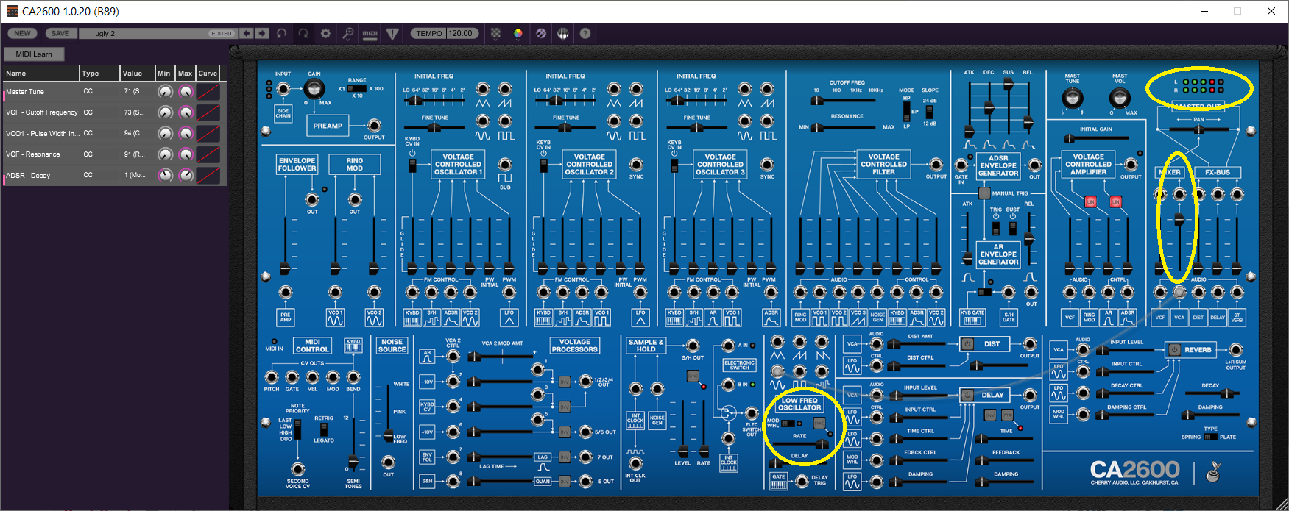Toggle the preamp RANGE X1/X100 switch
The width and height of the screenshot is (1289, 511).
(x=357, y=88)
